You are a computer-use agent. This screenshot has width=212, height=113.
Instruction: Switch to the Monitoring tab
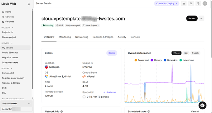(x=65, y=37)
